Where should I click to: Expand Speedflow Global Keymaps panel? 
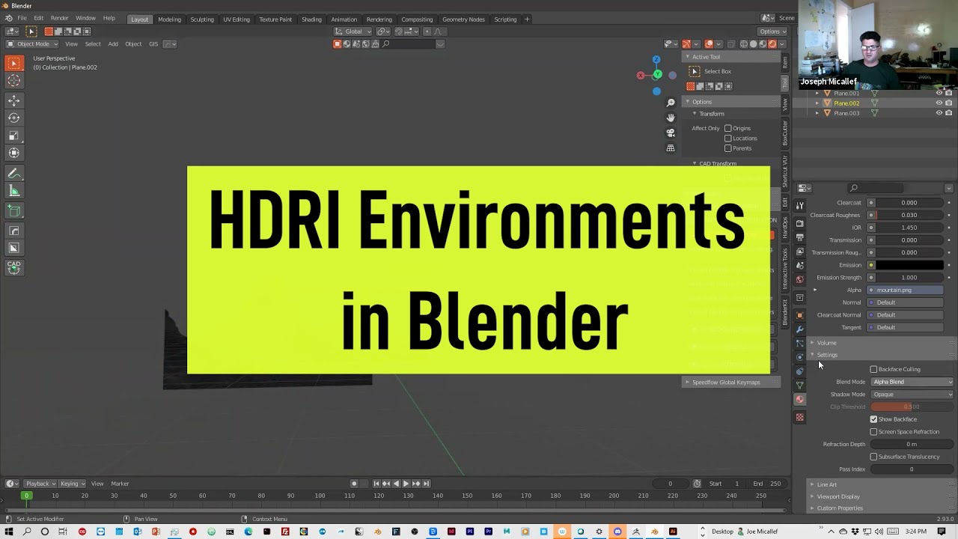730,383
